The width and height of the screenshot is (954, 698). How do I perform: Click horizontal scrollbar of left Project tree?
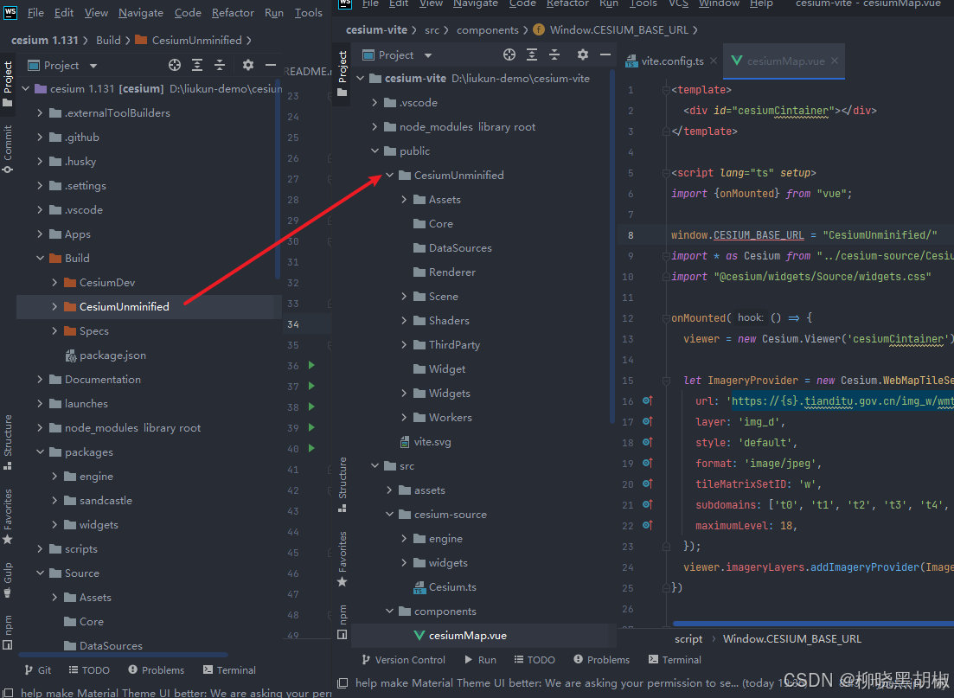(123, 655)
